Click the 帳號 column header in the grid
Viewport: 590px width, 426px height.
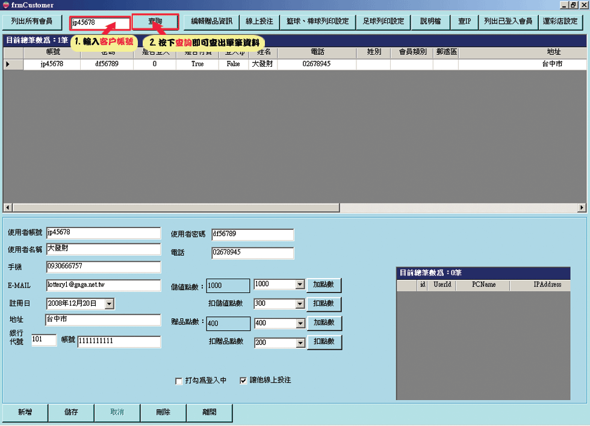(x=53, y=52)
